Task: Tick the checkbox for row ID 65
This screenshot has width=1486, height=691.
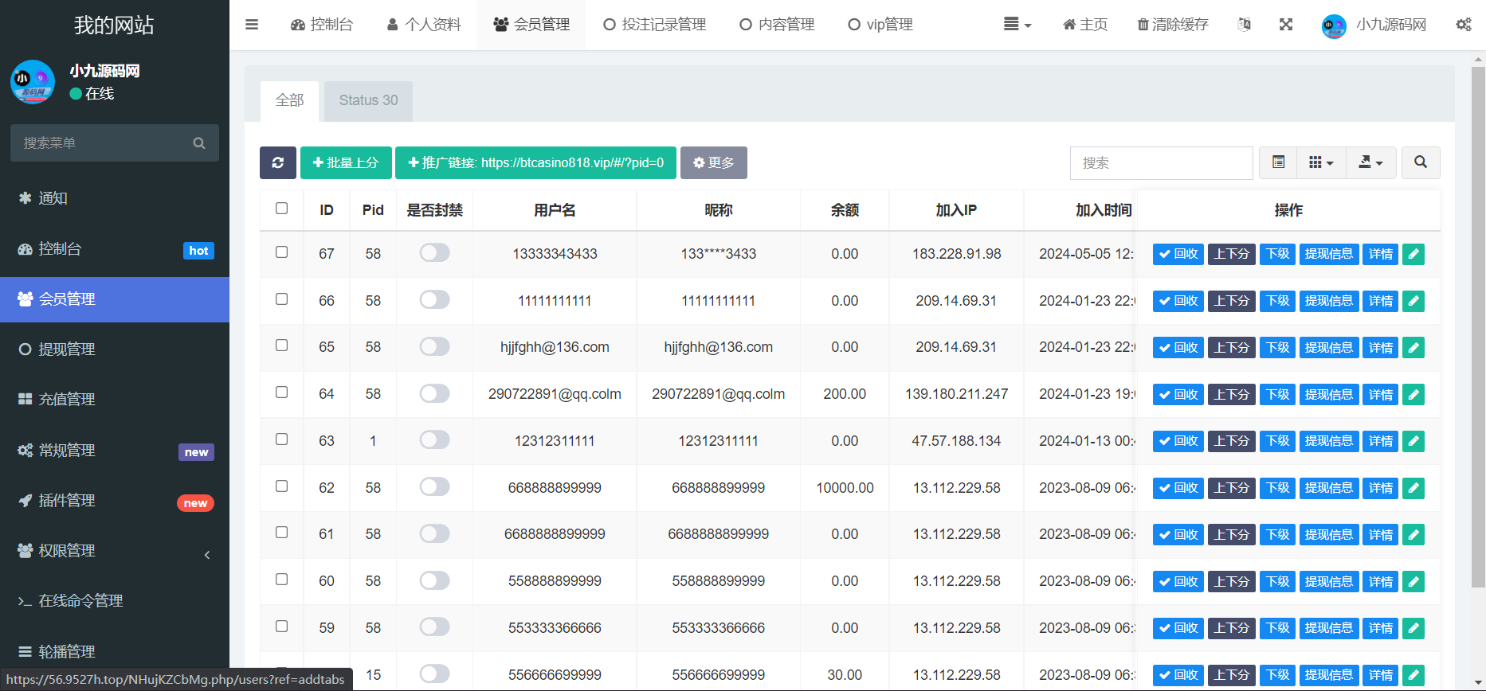Action: pyautogui.click(x=281, y=345)
